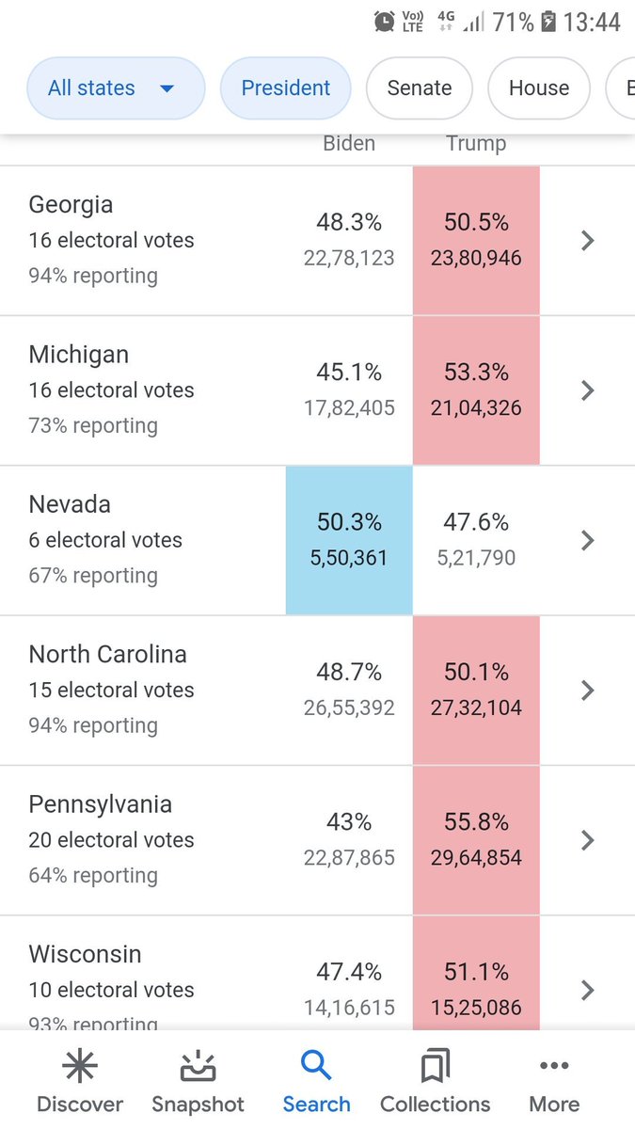The height and width of the screenshot is (1129, 635).
Task: Open the Snapshot icon in bottom bar
Action: pos(198,1067)
